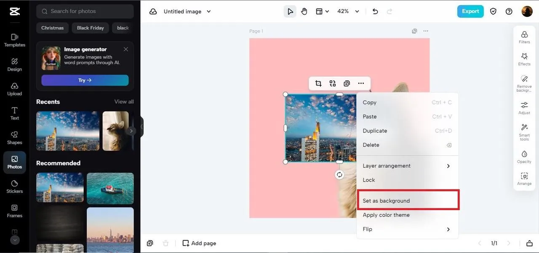The height and width of the screenshot is (253, 539).
Task: Open the Opacity control
Action: [524, 156]
